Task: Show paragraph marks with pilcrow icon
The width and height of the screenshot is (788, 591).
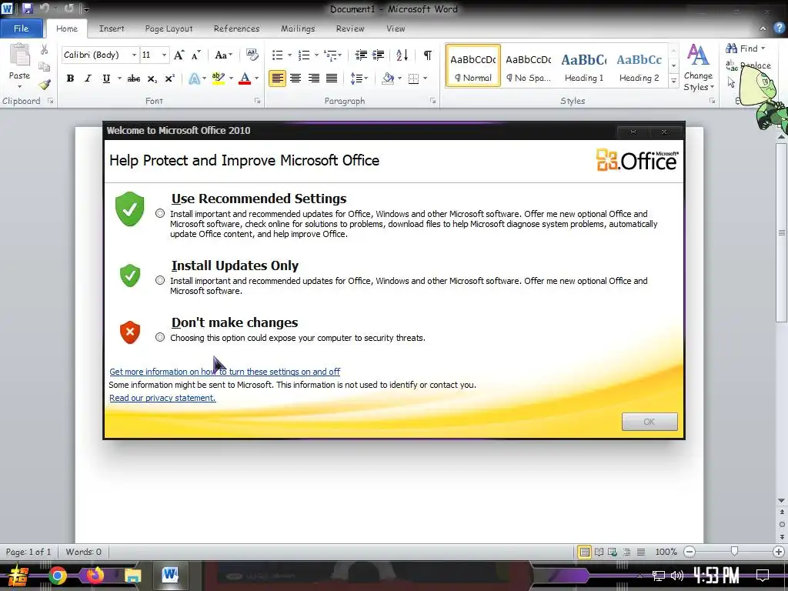Action: pos(427,55)
